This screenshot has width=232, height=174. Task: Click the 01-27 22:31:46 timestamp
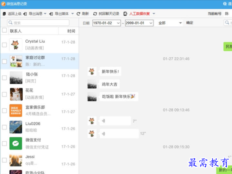coord(176,59)
